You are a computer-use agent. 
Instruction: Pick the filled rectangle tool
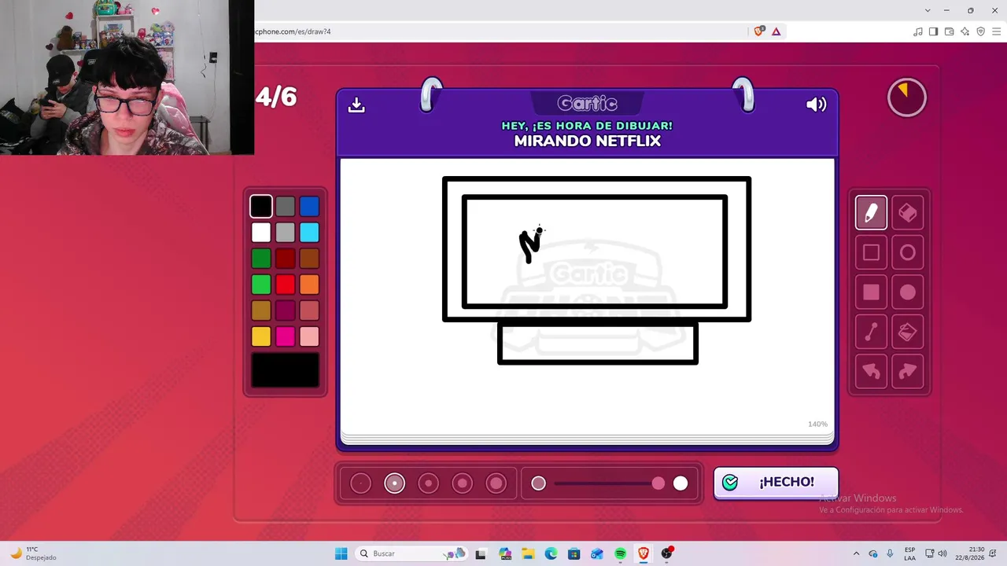871,292
